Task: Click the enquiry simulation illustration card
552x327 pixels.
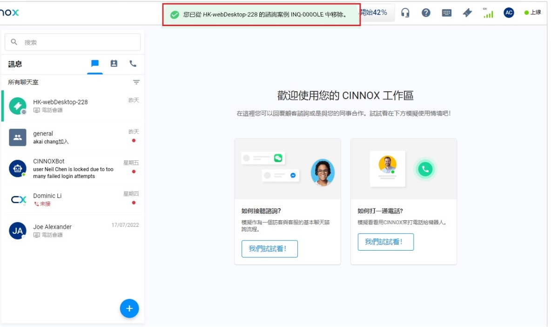Action: 288,169
